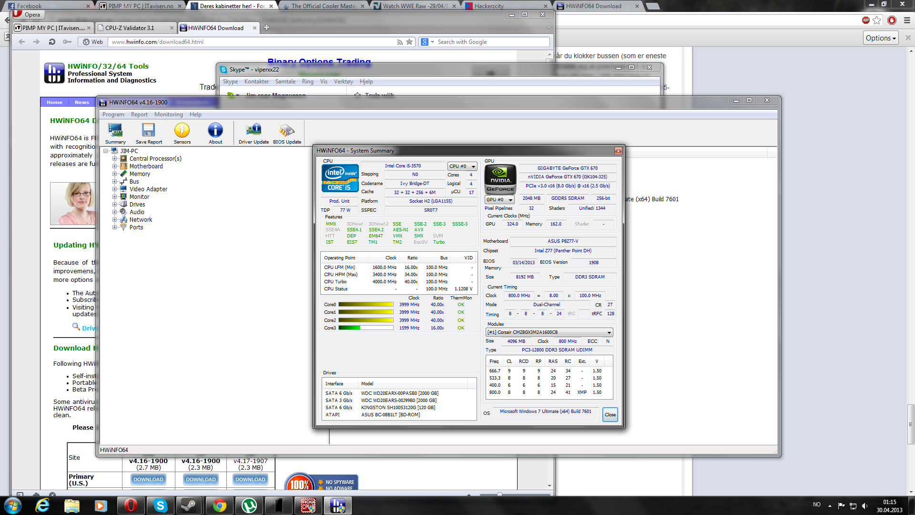
Task: Click the RSS feed icon in Opera address bar
Action: [x=400, y=42]
